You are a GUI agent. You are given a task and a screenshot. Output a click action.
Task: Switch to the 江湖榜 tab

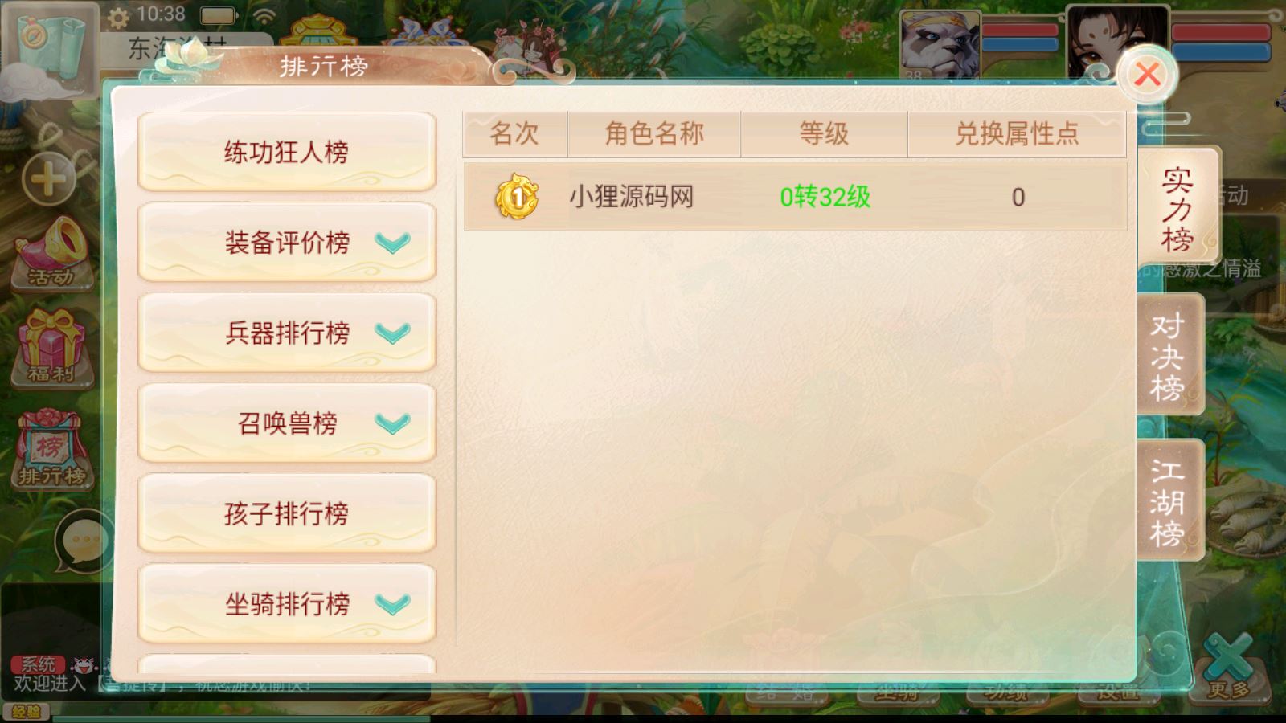point(1169,500)
